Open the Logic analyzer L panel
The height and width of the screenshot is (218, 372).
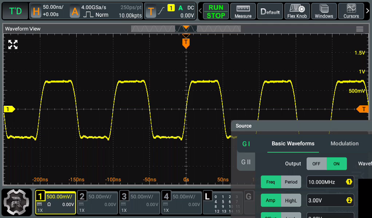223,203
